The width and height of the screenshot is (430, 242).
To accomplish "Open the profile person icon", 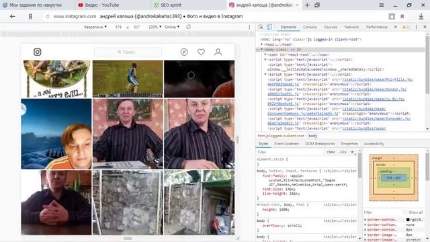I will pos(218,52).
